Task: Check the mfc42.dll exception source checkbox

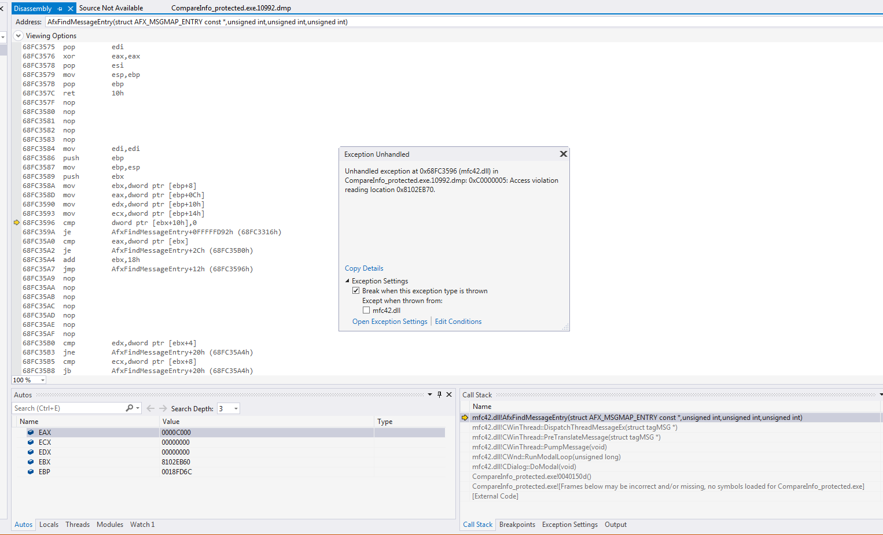Action: (x=366, y=311)
